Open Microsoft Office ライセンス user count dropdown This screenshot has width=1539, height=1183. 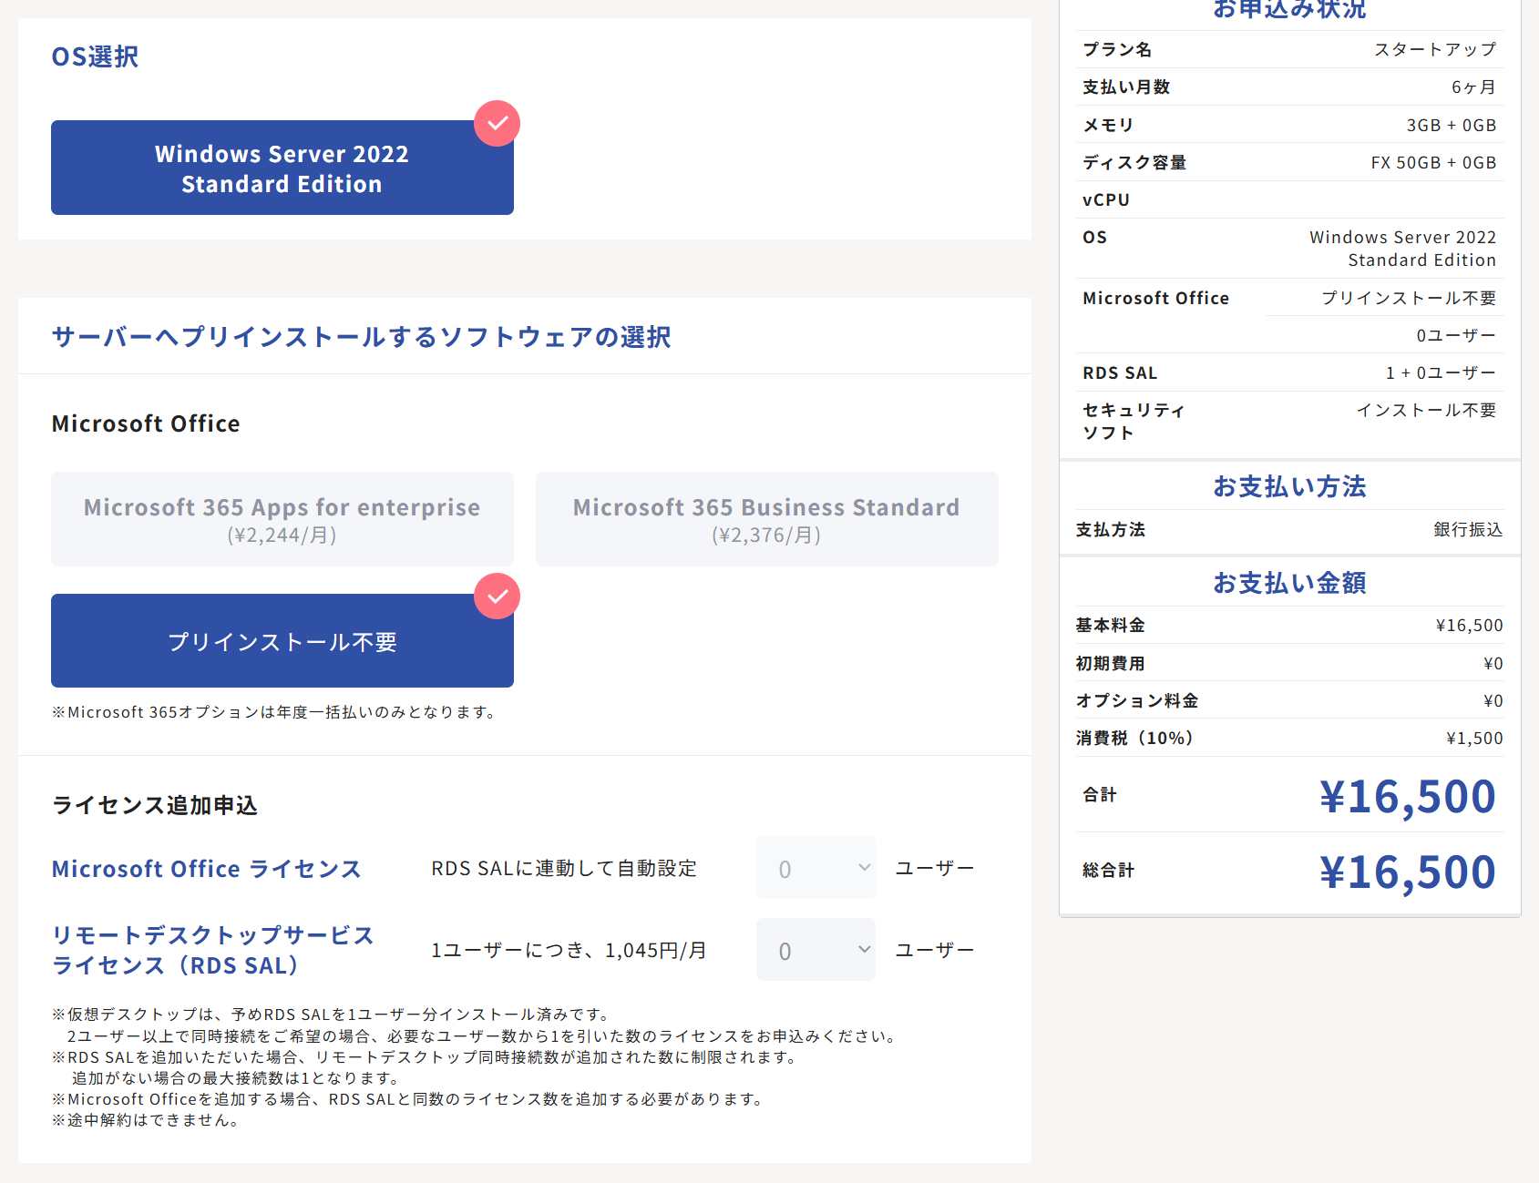coord(815,868)
